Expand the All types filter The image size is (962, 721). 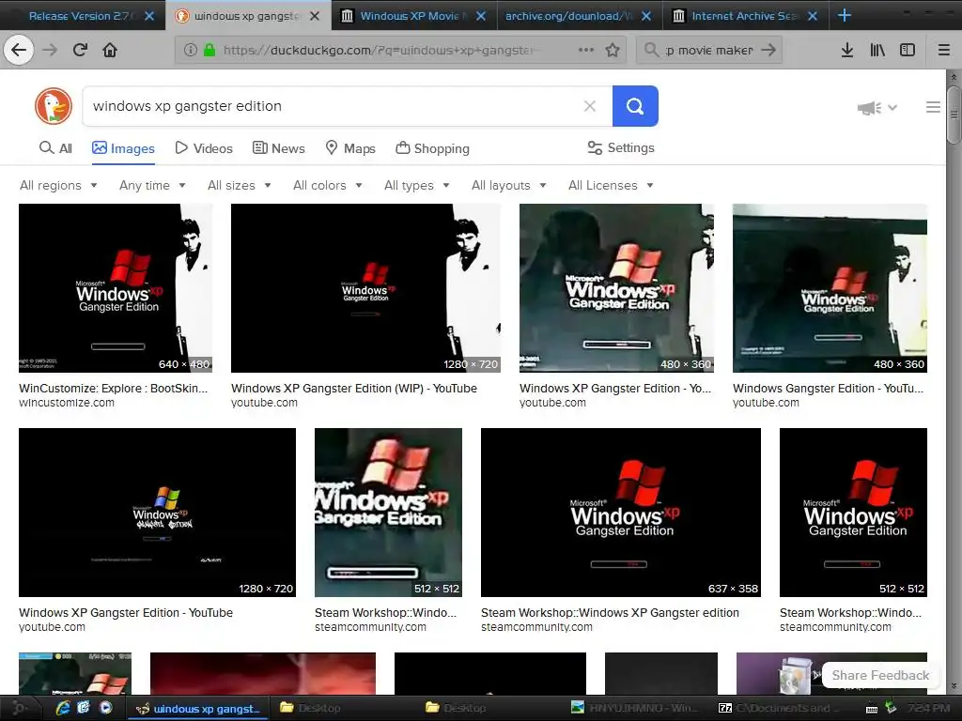point(417,185)
